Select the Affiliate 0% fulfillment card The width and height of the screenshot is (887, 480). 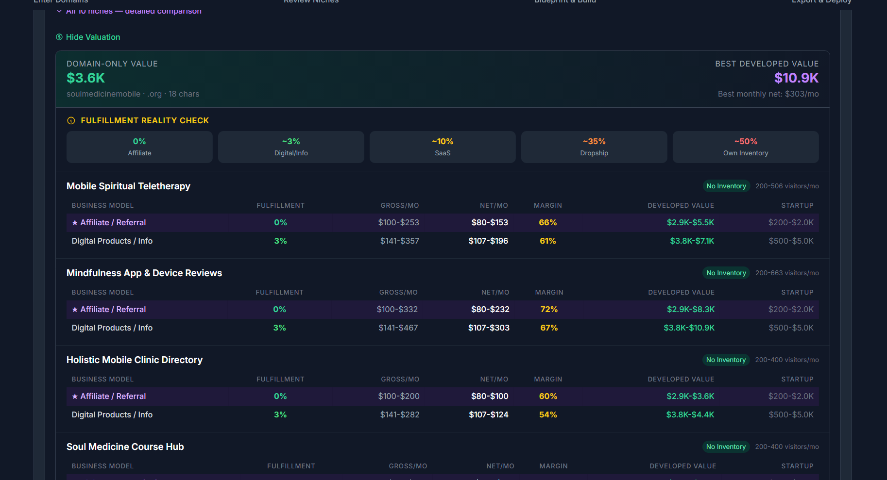pyautogui.click(x=139, y=147)
